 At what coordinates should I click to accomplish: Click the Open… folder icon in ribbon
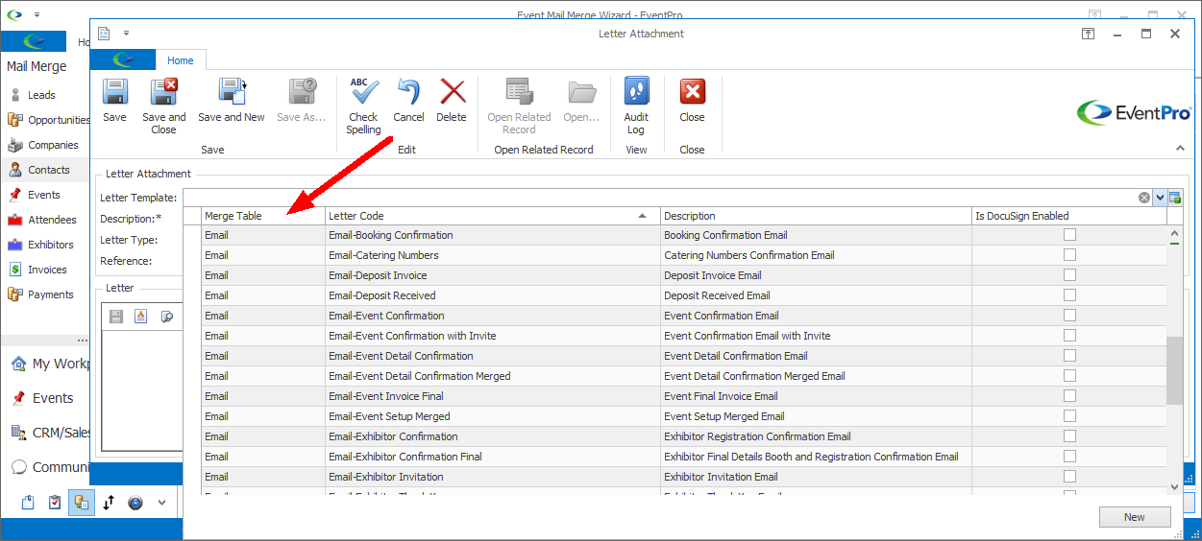[581, 92]
